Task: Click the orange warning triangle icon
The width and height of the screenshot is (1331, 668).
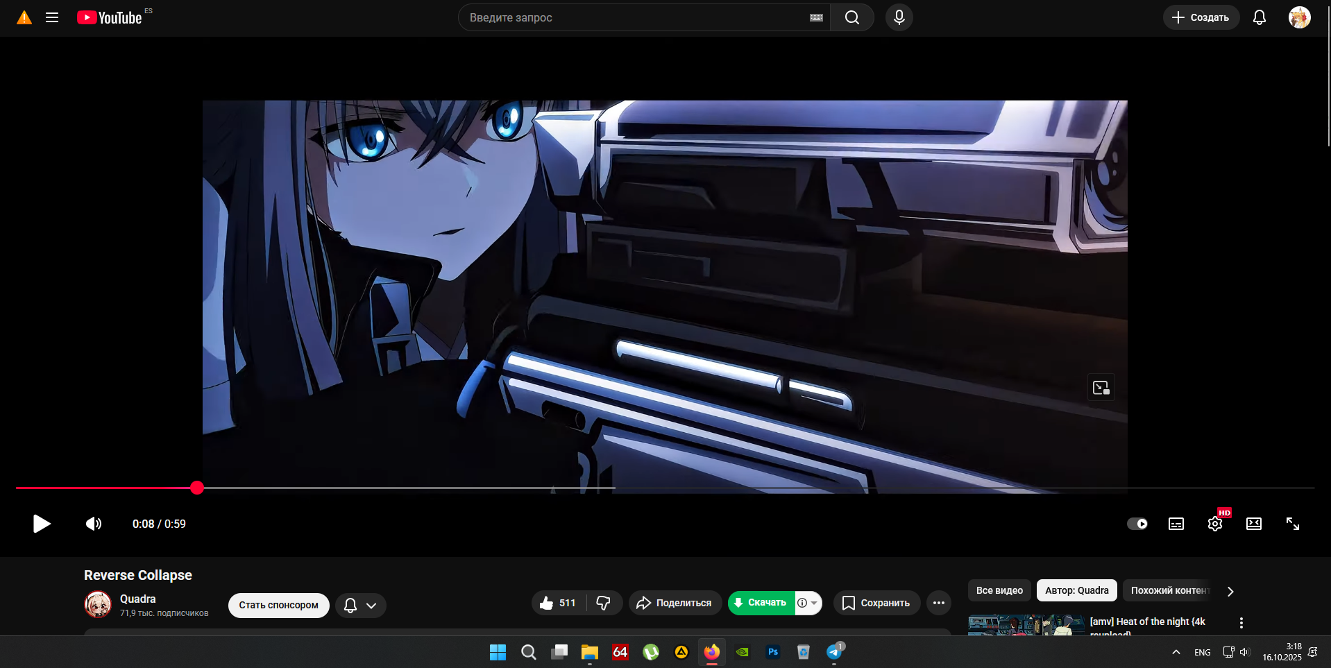Action: pyautogui.click(x=24, y=17)
